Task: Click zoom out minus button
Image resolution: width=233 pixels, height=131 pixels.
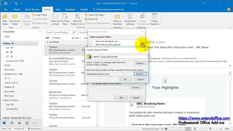Action: (x=200, y=129)
